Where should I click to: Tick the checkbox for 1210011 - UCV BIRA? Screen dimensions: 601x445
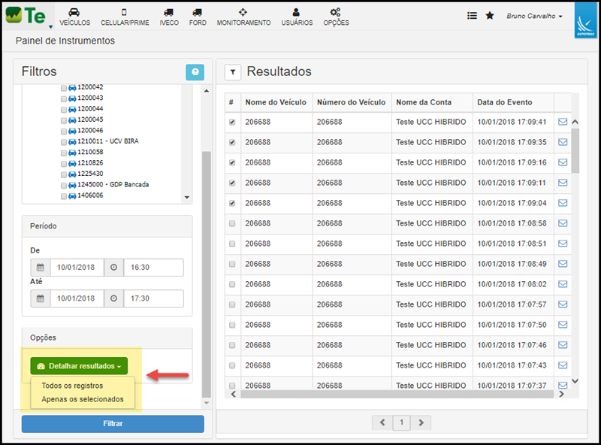(x=64, y=142)
